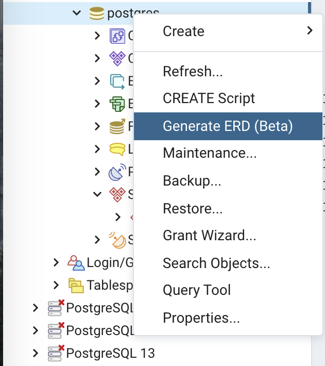Click the Publications satellite dish icon
325x366 pixels.
118,172
